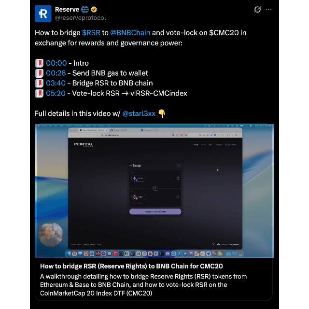Click the gold verified badge next to Reserve
Viewport: 309px width, 309px height.
point(94,9)
